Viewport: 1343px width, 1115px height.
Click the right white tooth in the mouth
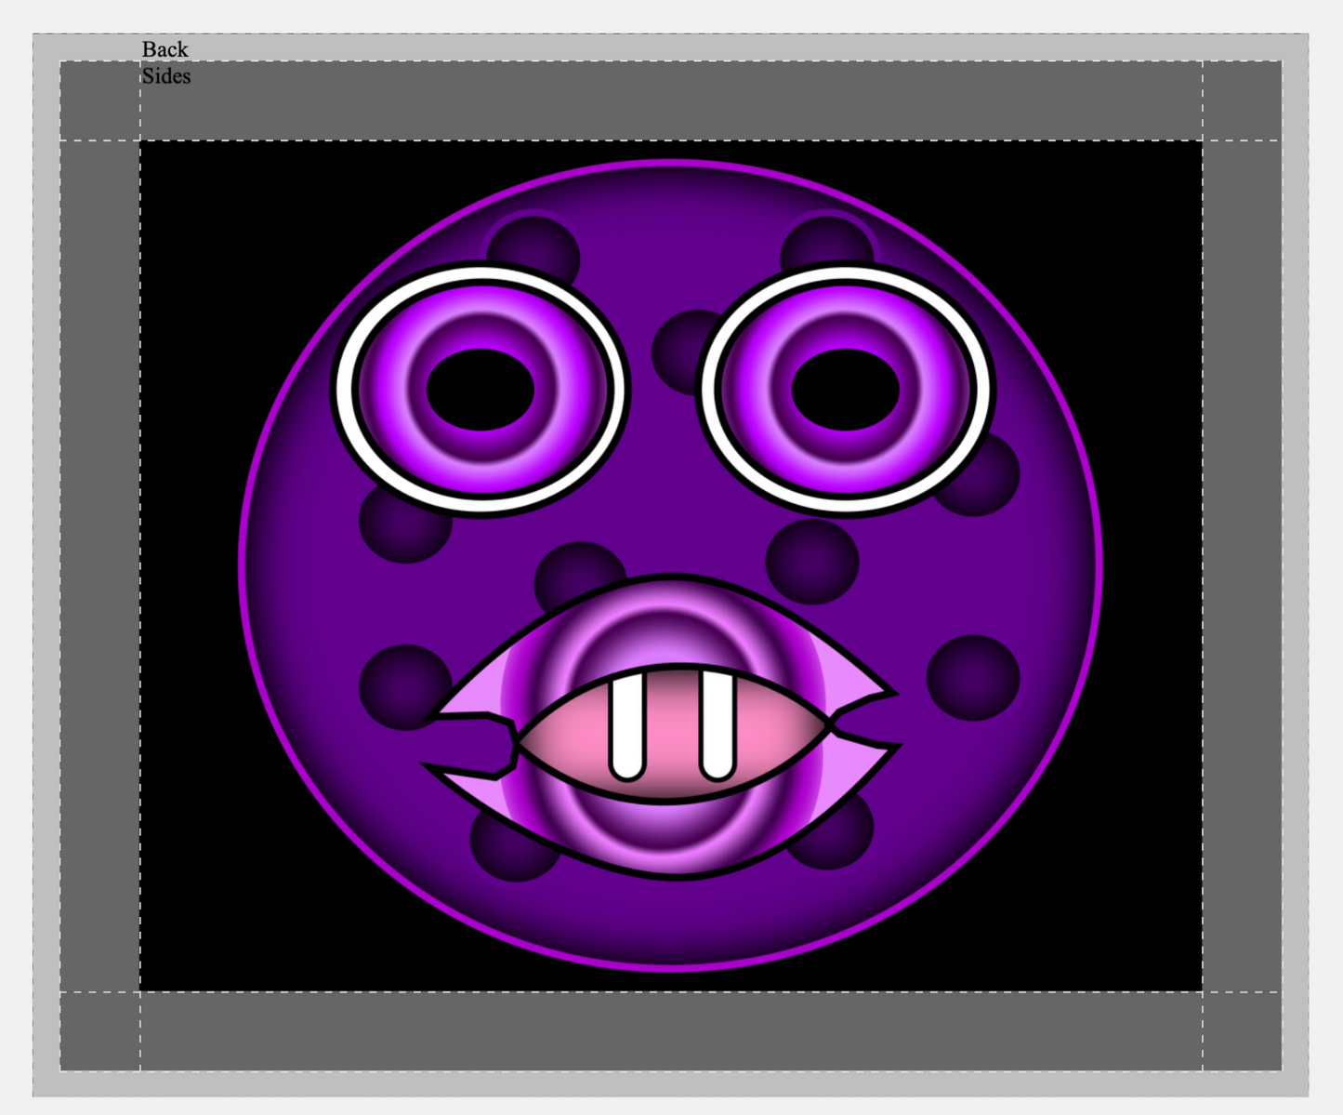[x=718, y=727]
